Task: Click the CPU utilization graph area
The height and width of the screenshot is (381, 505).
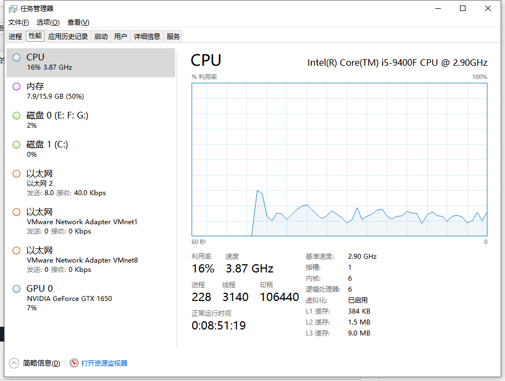Action: [x=339, y=160]
